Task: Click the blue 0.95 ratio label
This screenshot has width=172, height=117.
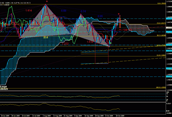Action: [100, 16]
